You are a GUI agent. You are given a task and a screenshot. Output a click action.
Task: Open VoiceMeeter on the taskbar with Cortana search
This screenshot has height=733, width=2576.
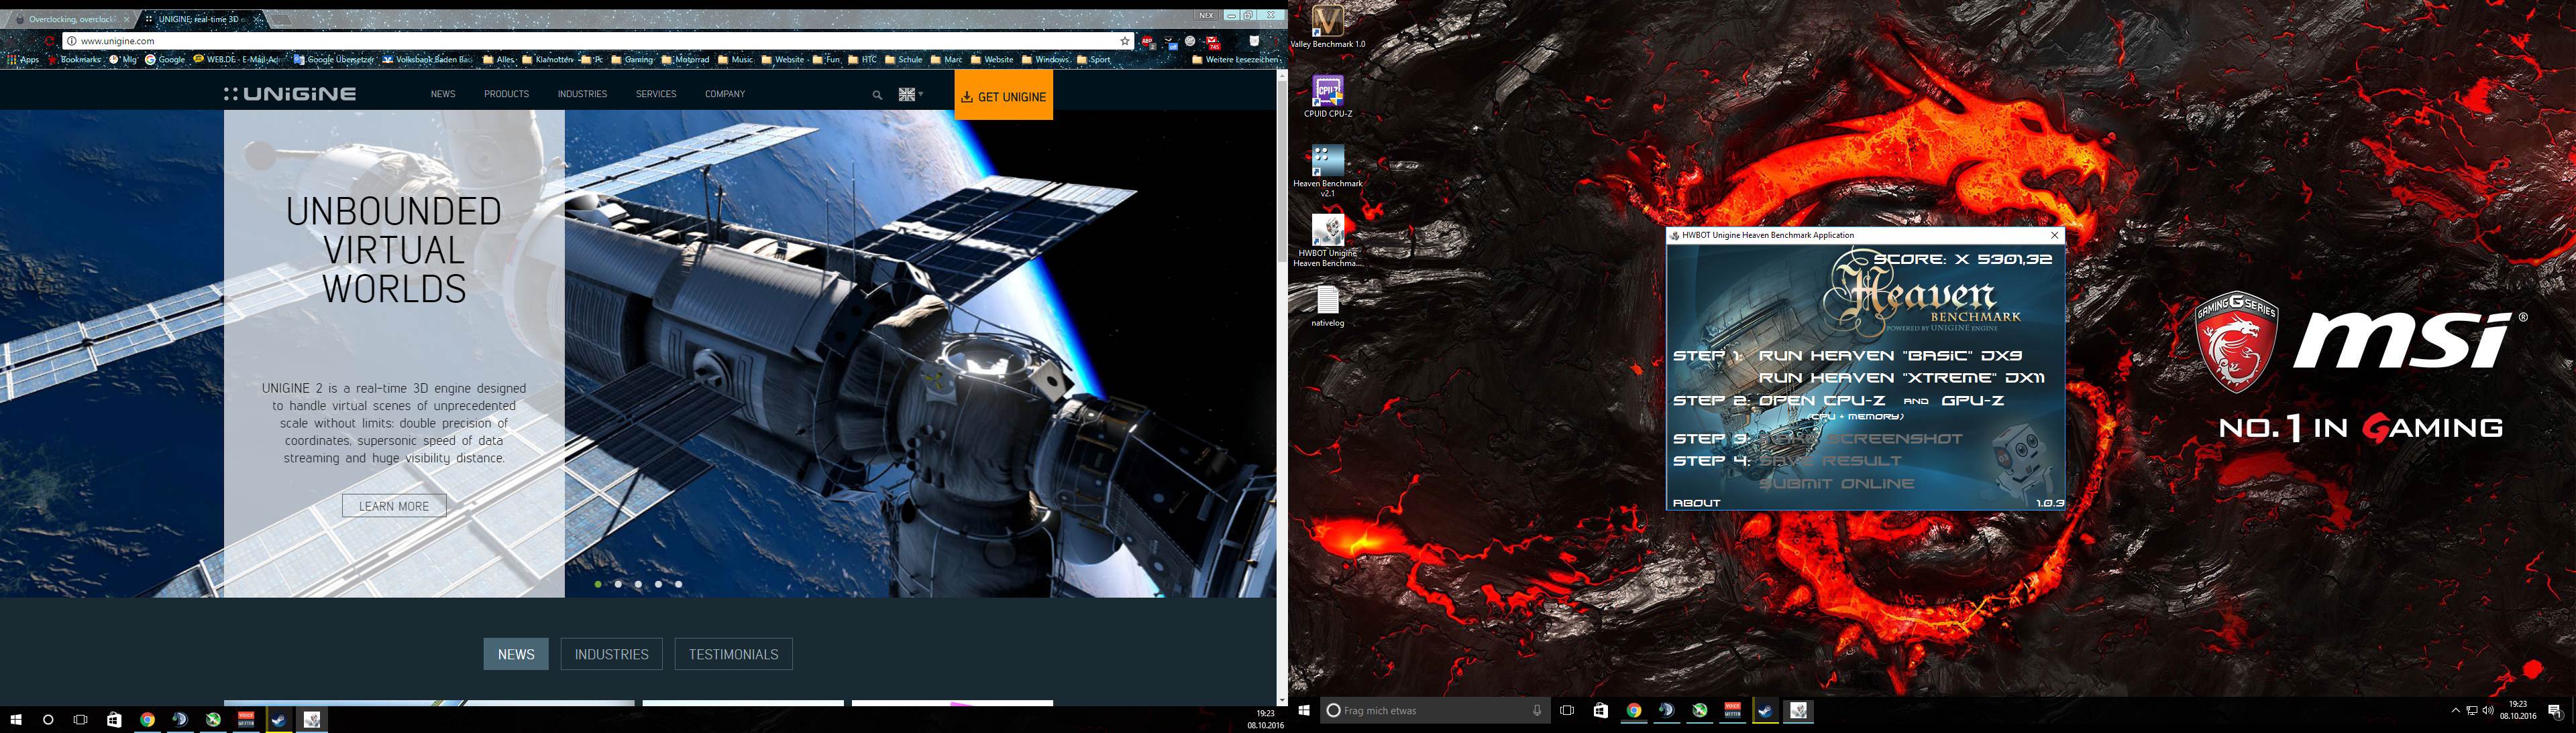click(1732, 710)
